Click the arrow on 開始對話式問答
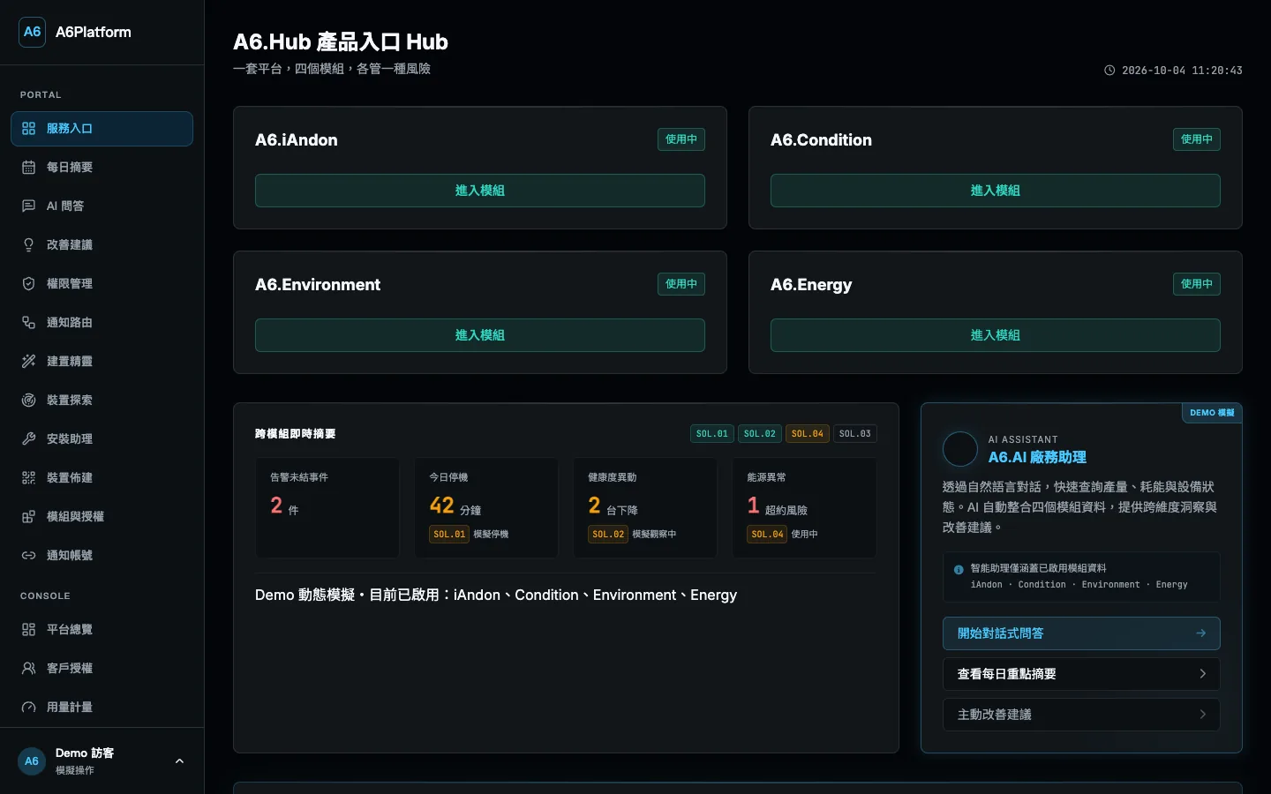The height and width of the screenshot is (794, 1271). 1201,633
